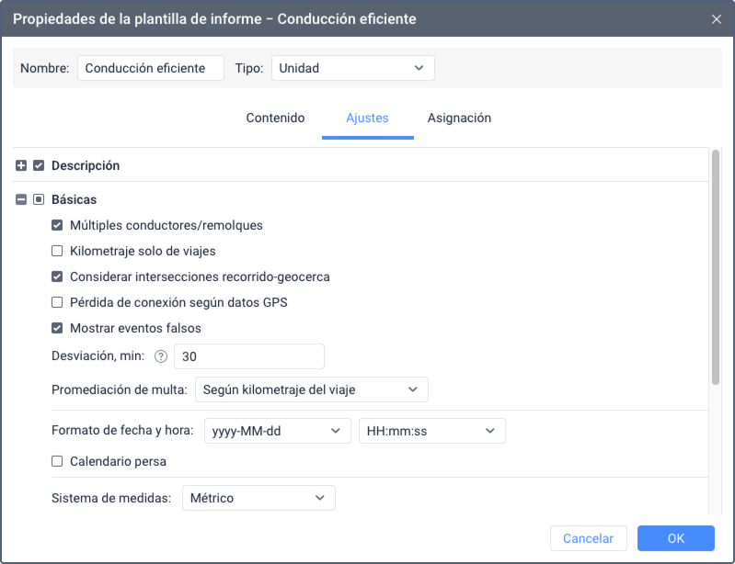The height and width of the screenshot is (564, 735).
Task: Open Promediación de multa dropdown
Action: pyautogui.click(x=311, y=389)
